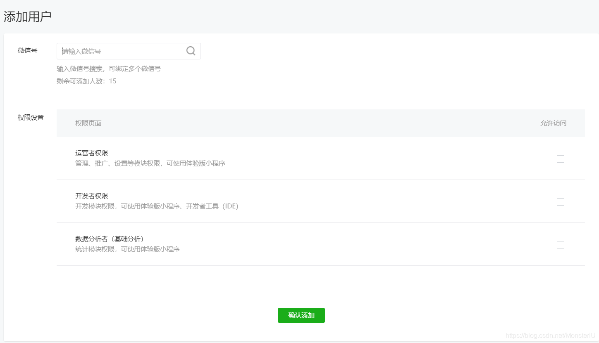Enable the 开发者权限 permission checkbox
The width and height of the screenshot is (599, 343).
pyautogui.click(x=560, y=201)
